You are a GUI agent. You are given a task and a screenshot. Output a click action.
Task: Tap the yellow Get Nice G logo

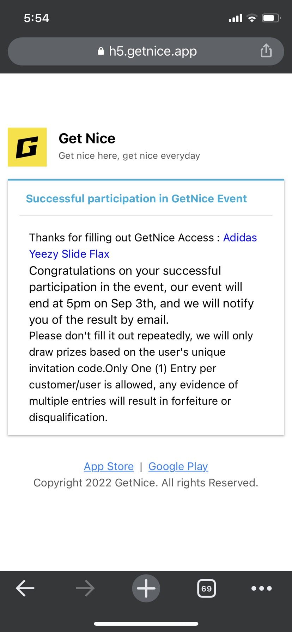(27, 147)
